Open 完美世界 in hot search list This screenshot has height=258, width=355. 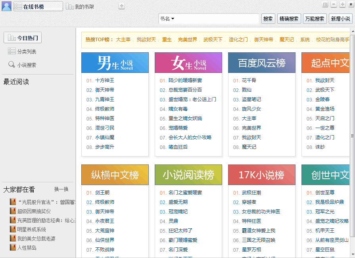coord(187,40)
